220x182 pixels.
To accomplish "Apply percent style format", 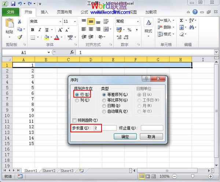I will (x=129, y=30).
